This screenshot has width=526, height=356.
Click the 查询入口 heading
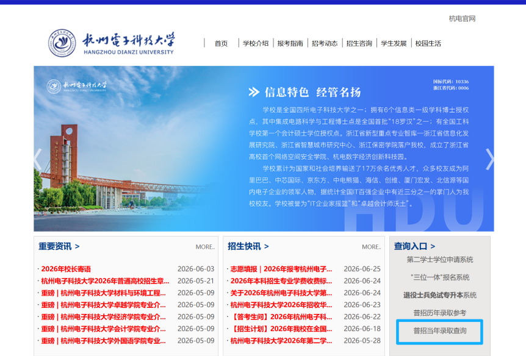click(414, 246)
